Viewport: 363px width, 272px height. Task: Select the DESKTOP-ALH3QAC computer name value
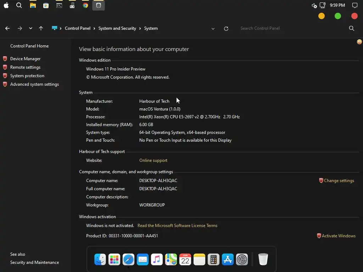158,180
